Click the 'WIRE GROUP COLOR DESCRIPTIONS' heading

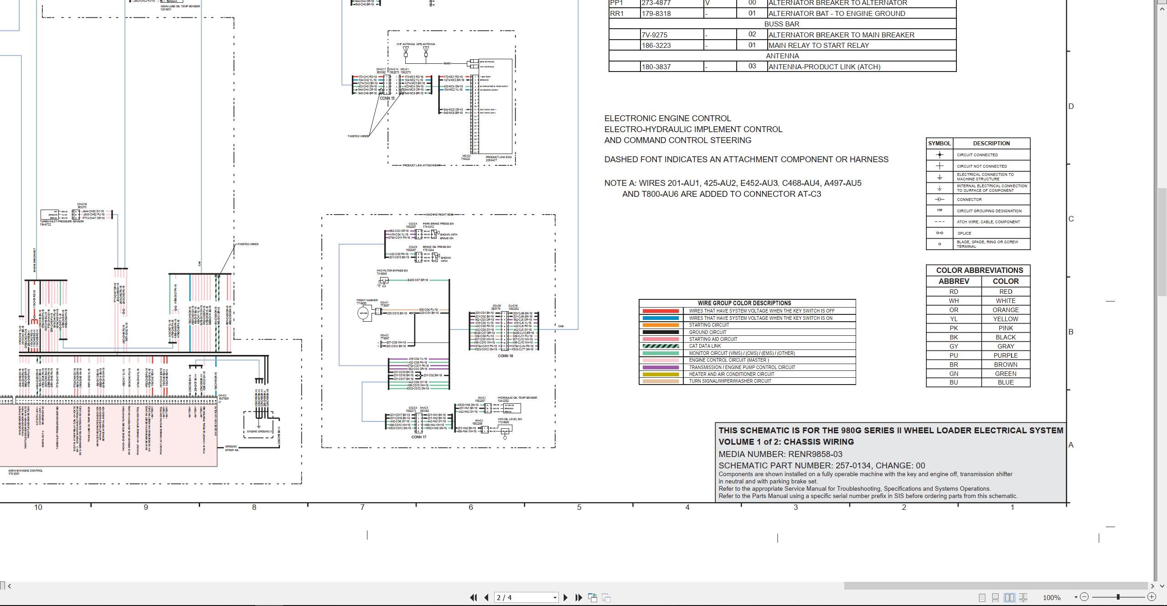pos(744,303)
